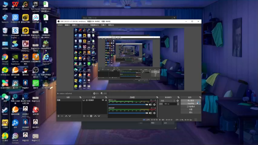258x145 pixels.
Task: Pop out the Sources dock
Action: pos(106,97)
